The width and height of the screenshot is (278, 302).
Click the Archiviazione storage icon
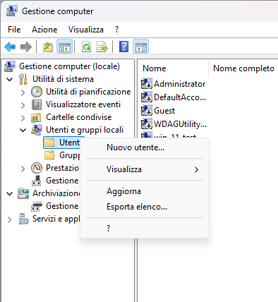click(23, 193)
